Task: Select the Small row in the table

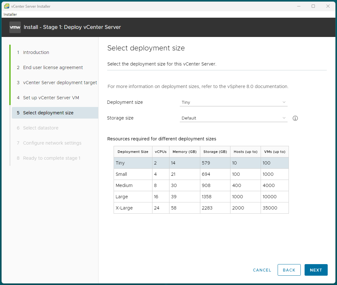Action: pos(201,174)
